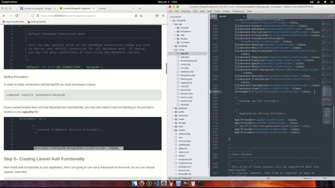Open the power icon in top panel

pyautogui.click(x=331, y=2)
